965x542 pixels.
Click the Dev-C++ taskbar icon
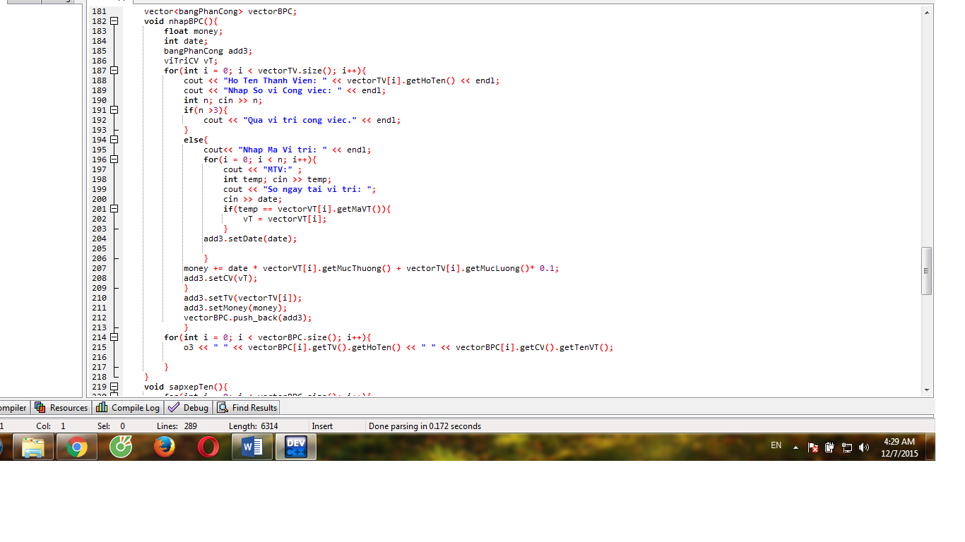coord(295,447)
